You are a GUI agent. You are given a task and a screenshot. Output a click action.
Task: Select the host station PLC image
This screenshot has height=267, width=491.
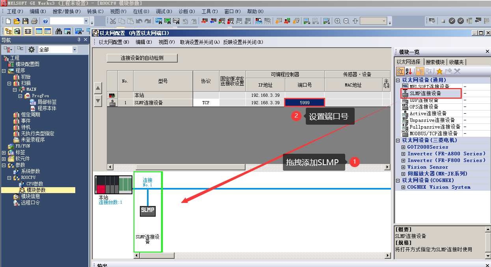tap(113, 184)
